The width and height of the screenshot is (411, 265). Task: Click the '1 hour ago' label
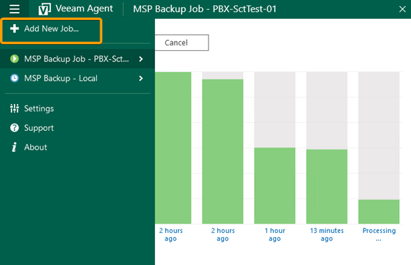275,234
